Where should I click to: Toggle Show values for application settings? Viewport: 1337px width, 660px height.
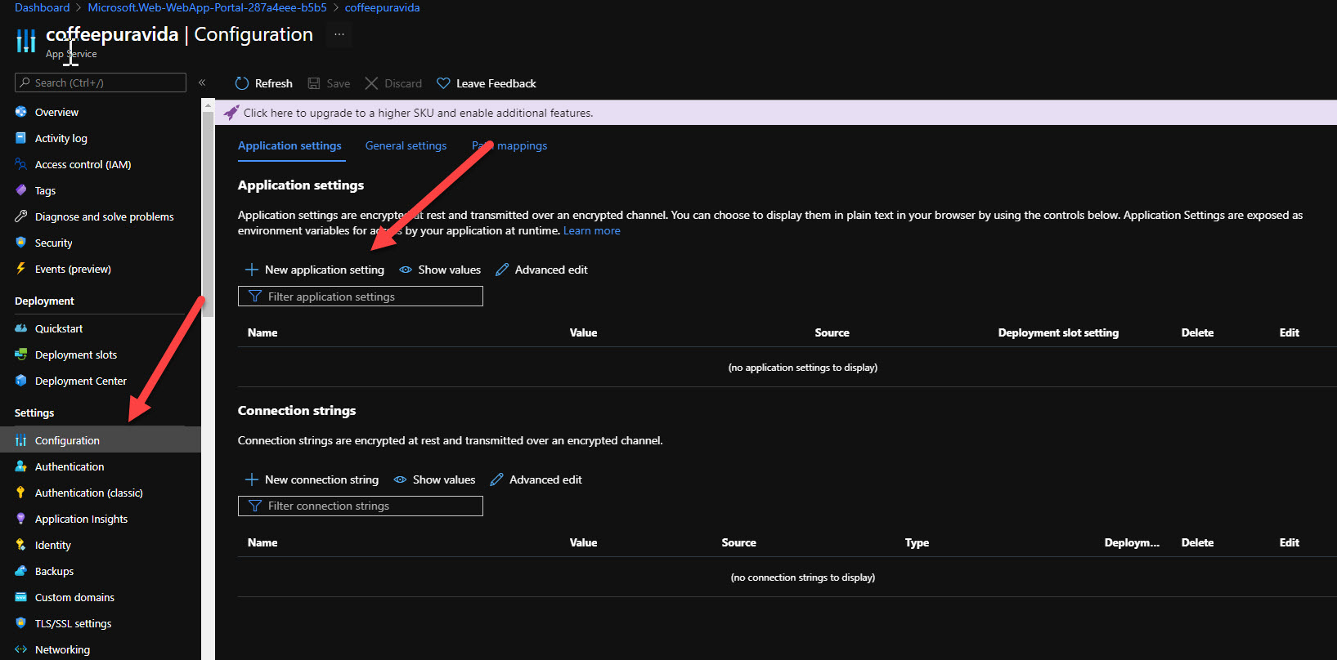[x=440, y=270]
